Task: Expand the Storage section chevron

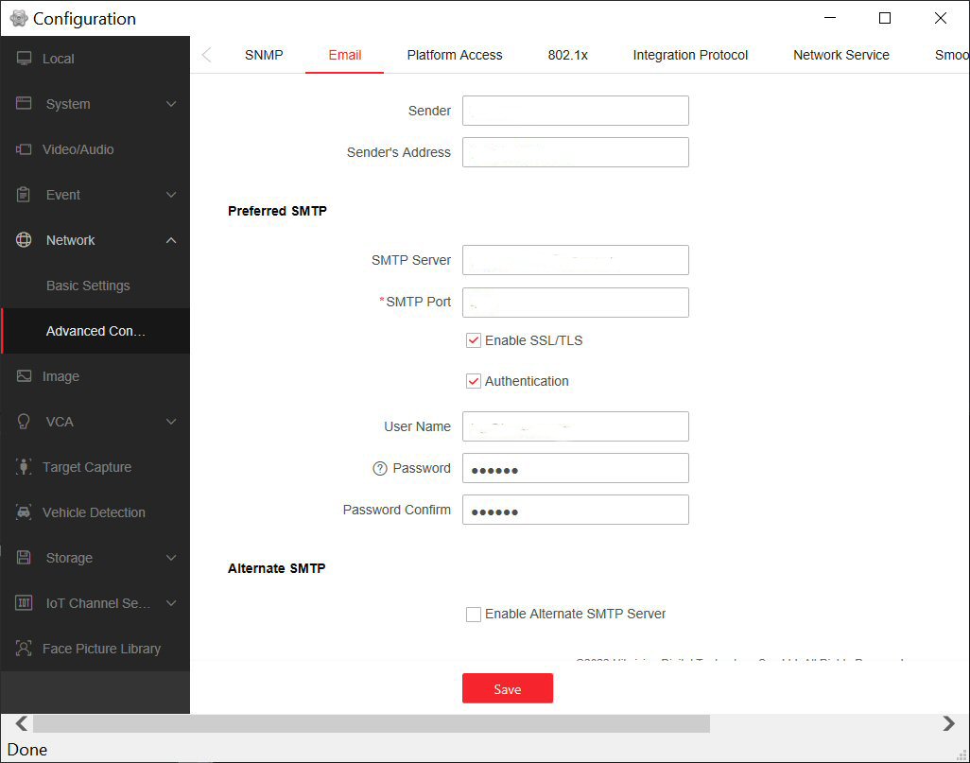Action: (x=171, y=558)
